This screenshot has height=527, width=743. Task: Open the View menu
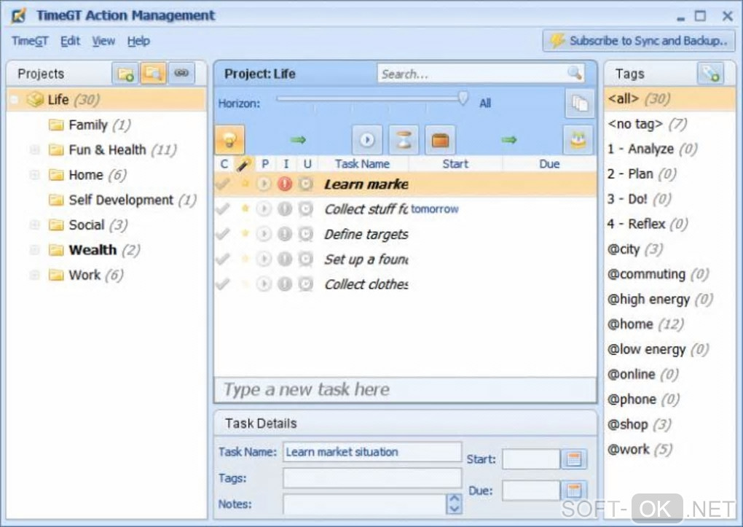pyautogui.click(x=103, y=42)
